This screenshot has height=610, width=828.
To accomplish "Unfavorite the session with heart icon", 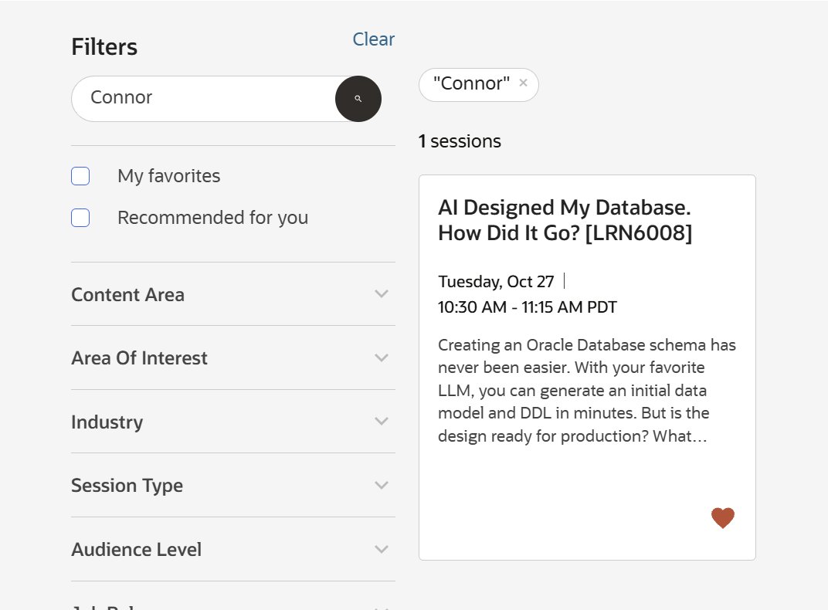I will pyautogui.click(x=722, y=517).
